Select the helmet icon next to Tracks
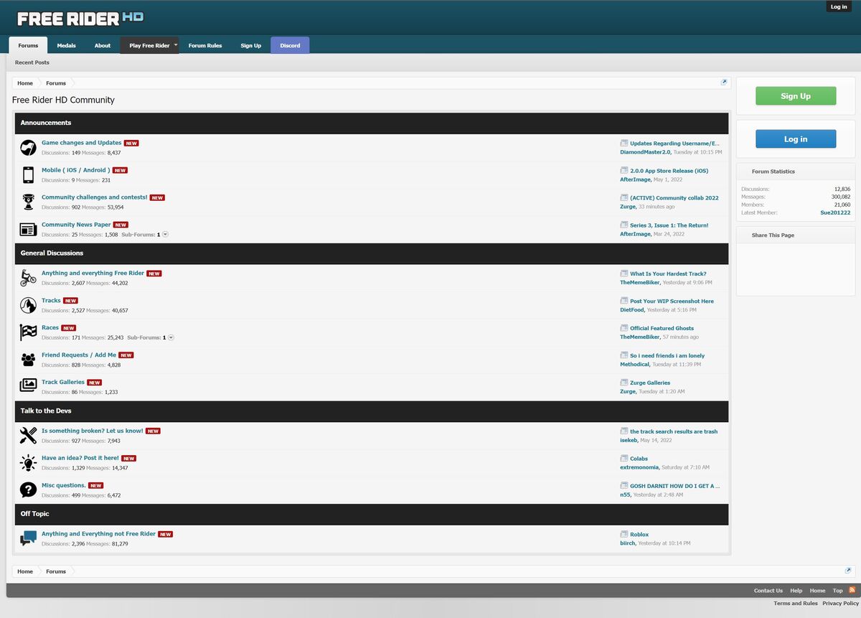Viewport: 861px width, 618px height. pyautogui.click(x=28, y=304)
